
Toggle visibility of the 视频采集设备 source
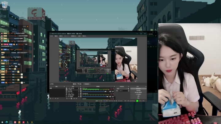click(x=79, y=88)
